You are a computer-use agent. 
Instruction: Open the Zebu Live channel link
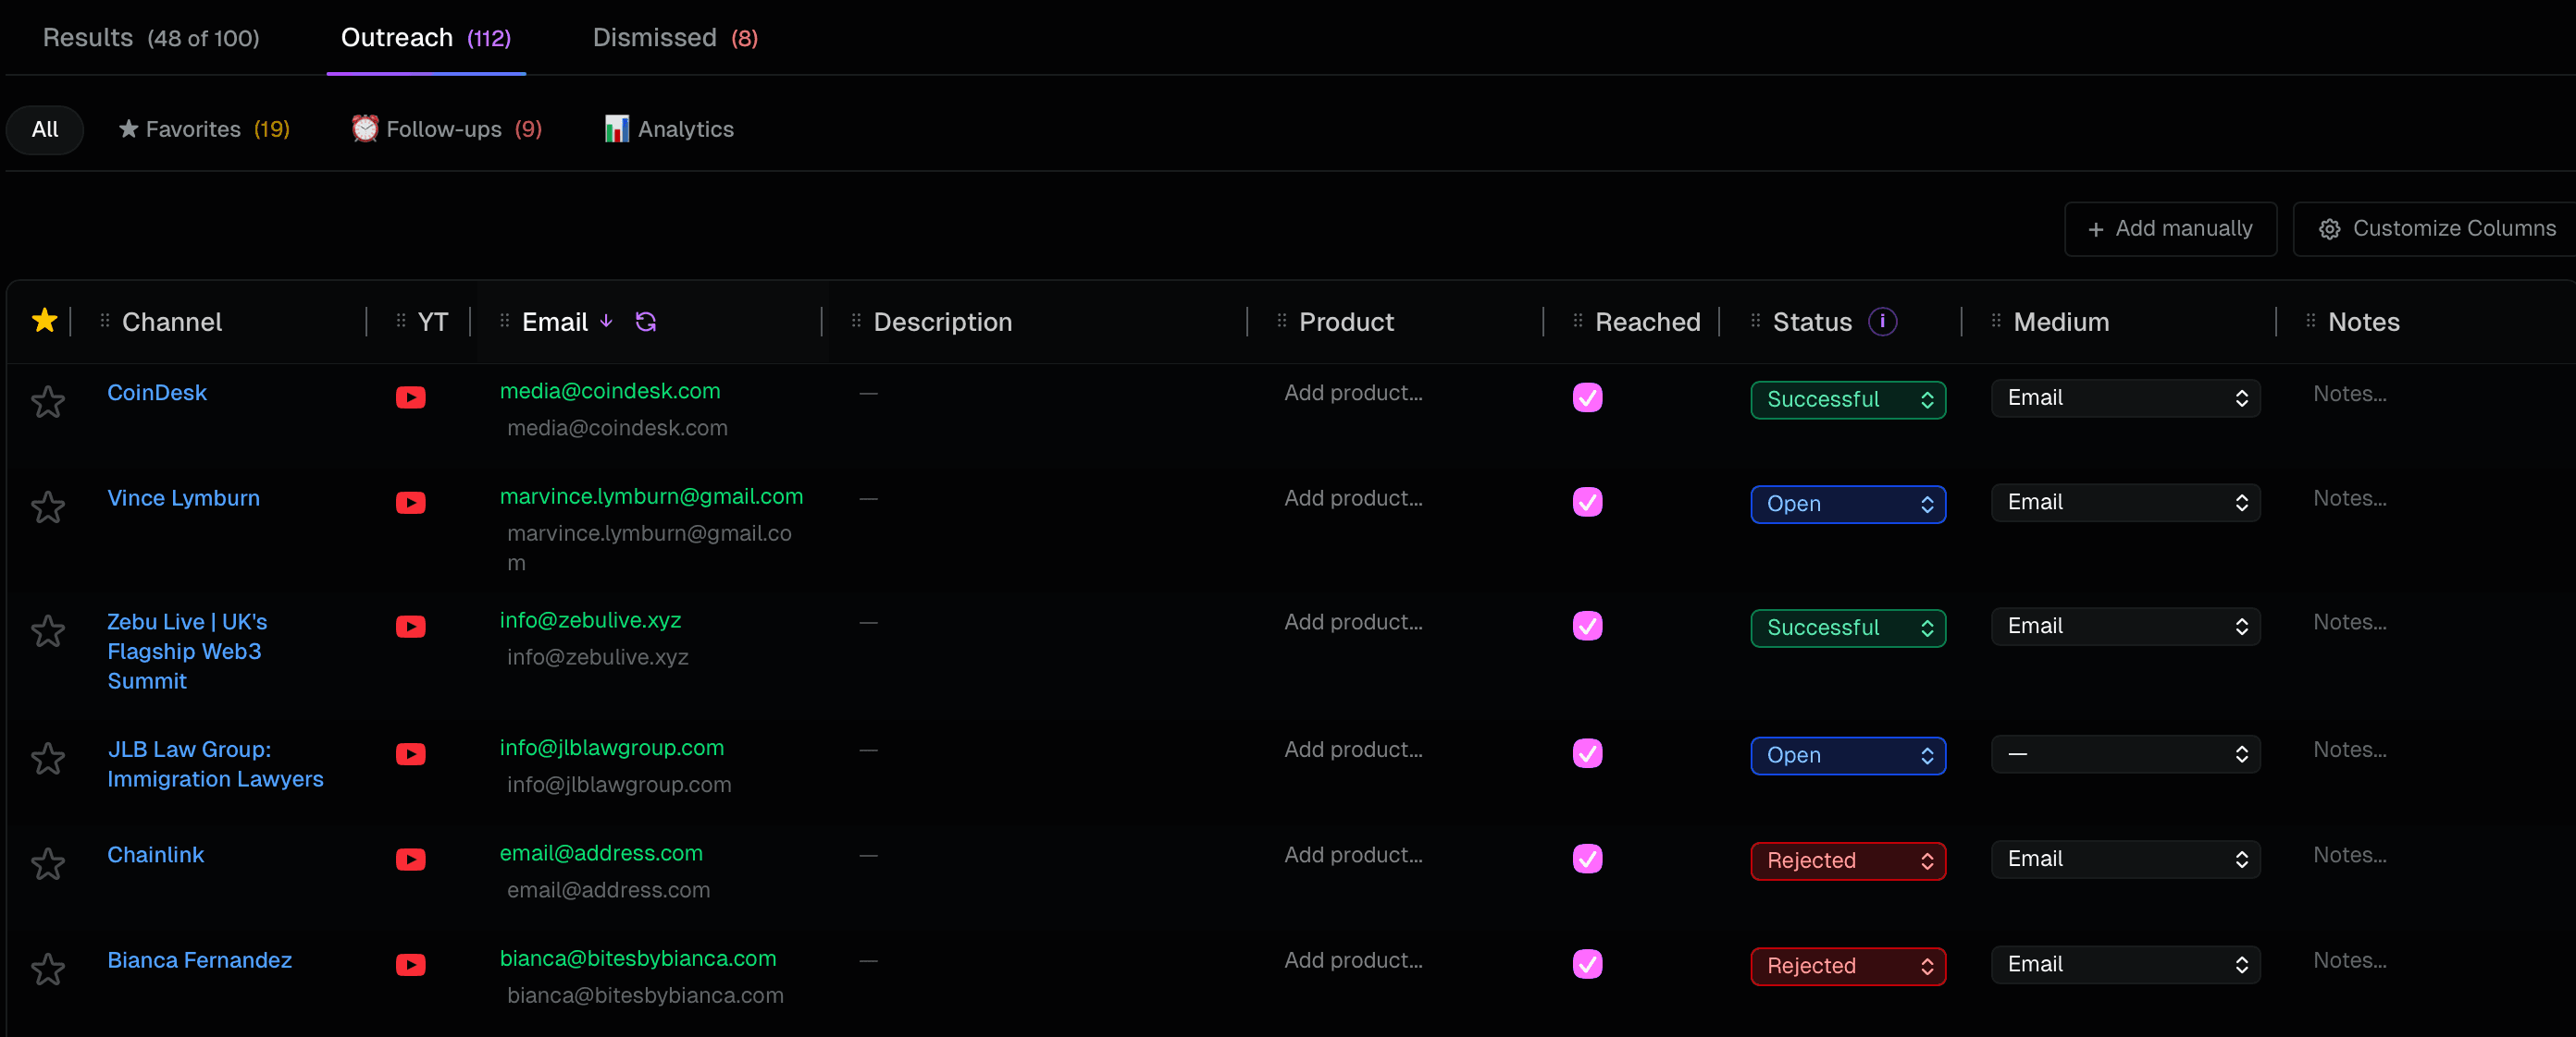[187, 652]
